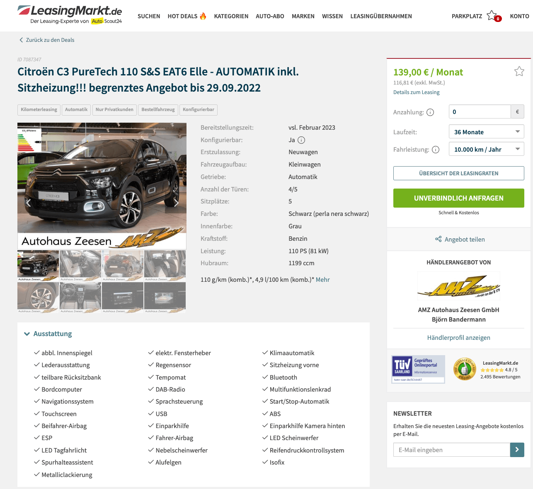Image resolution: width=533 pixels, height=489 pixels.
Task: Select the front seats interior thumbnail in top row
Action: [x=80, y=266]
